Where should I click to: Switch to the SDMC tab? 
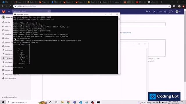(x=56, y=2)
